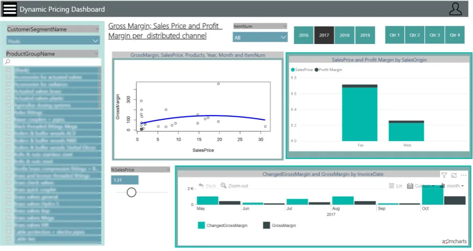This screenshot has width=473, height=251.
Task: Click the Dynamic Pricing Dashboard title
Action: [x=62, y=9]
